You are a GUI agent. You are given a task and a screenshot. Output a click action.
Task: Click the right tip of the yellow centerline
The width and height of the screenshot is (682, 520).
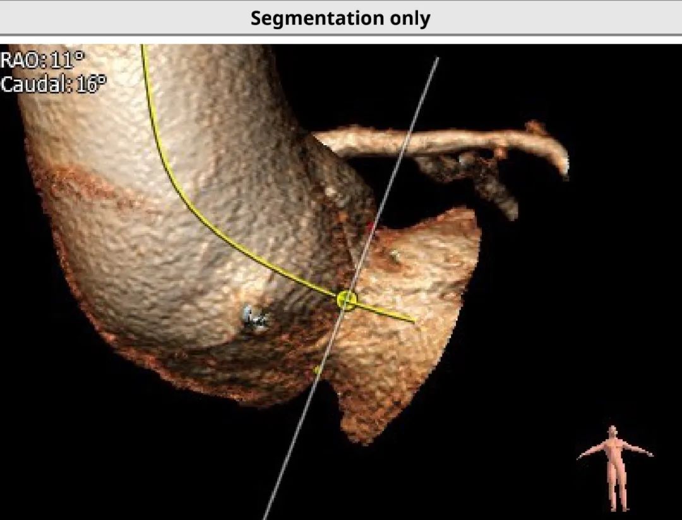[413, 321]
